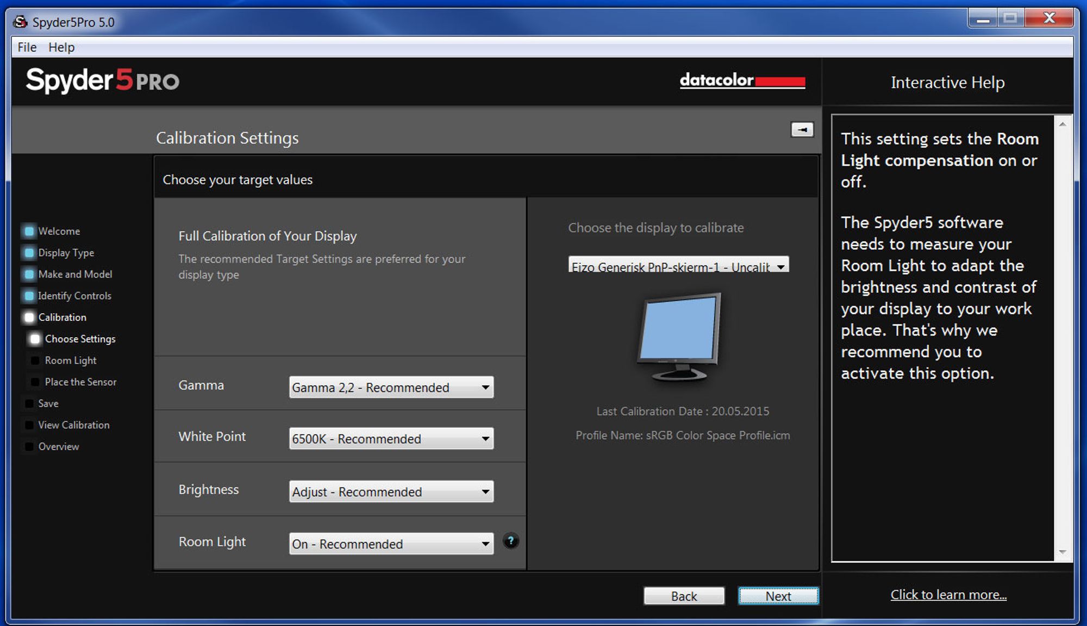1087x626 pixels.
Task: Click the Spyder5PRO logo
Action: tap(102, 80)
